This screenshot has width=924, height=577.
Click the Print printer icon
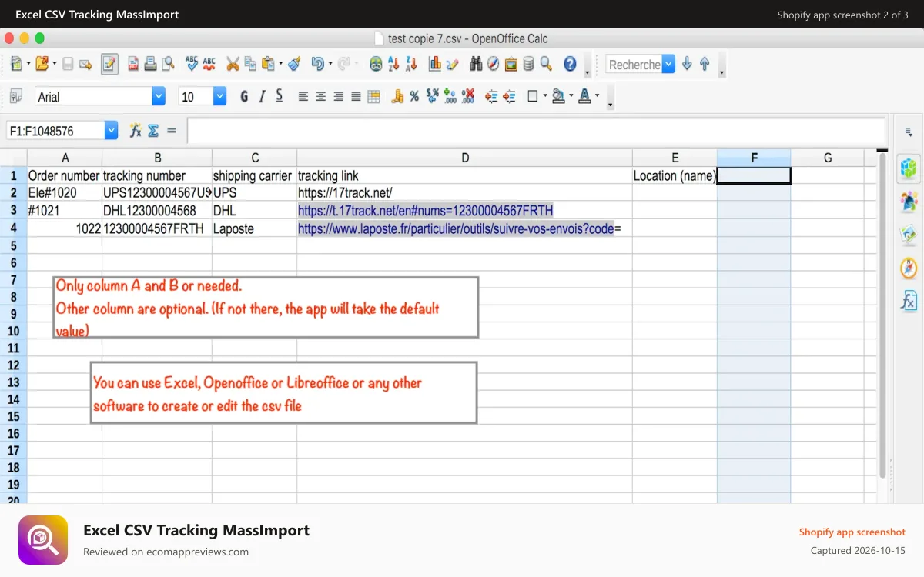pos(150,64)
